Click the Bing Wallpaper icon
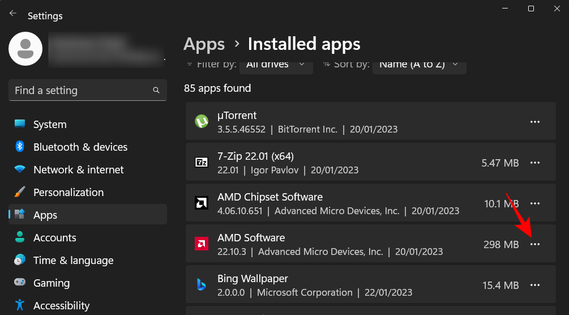Viewport: 569px width, 315px height. tap(201, 285)
